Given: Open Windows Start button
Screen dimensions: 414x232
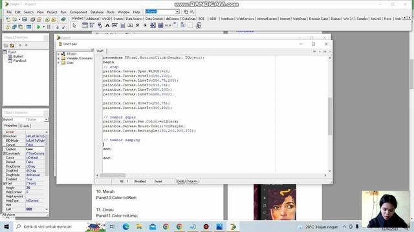Looking at the screenshot, I should (x=6, y=226).
